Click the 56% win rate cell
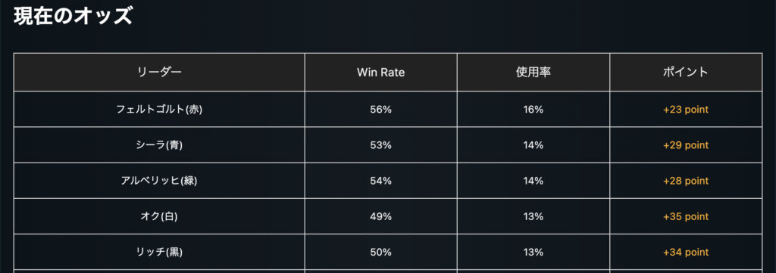The width and height of the screenshot is (776, 273). pos(381,110)
